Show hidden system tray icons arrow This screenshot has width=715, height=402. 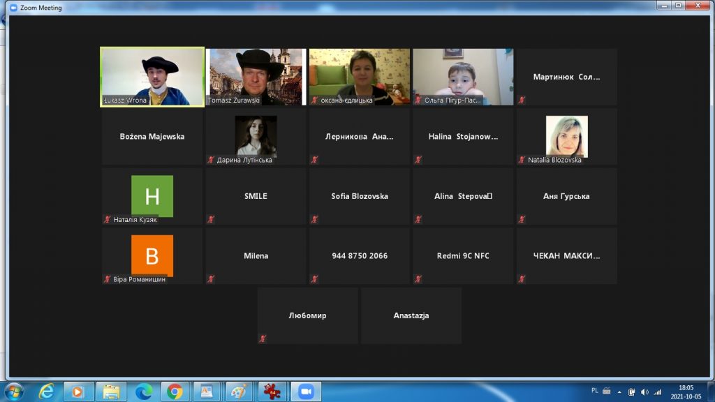coord(619,392)
